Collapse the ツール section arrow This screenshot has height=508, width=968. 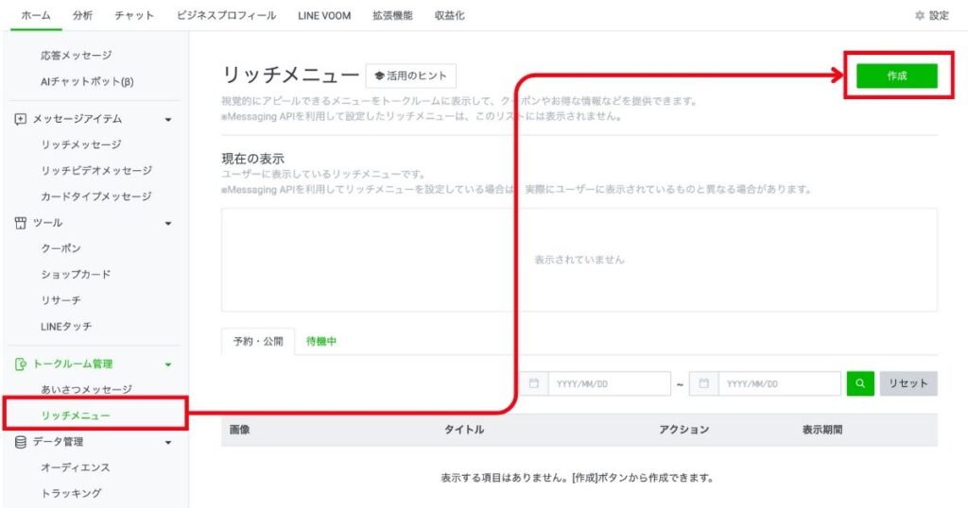tap(168, 224)
